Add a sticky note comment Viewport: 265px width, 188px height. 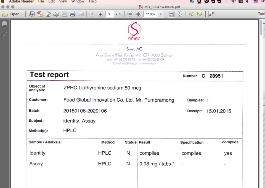click(x=191, y=14)
